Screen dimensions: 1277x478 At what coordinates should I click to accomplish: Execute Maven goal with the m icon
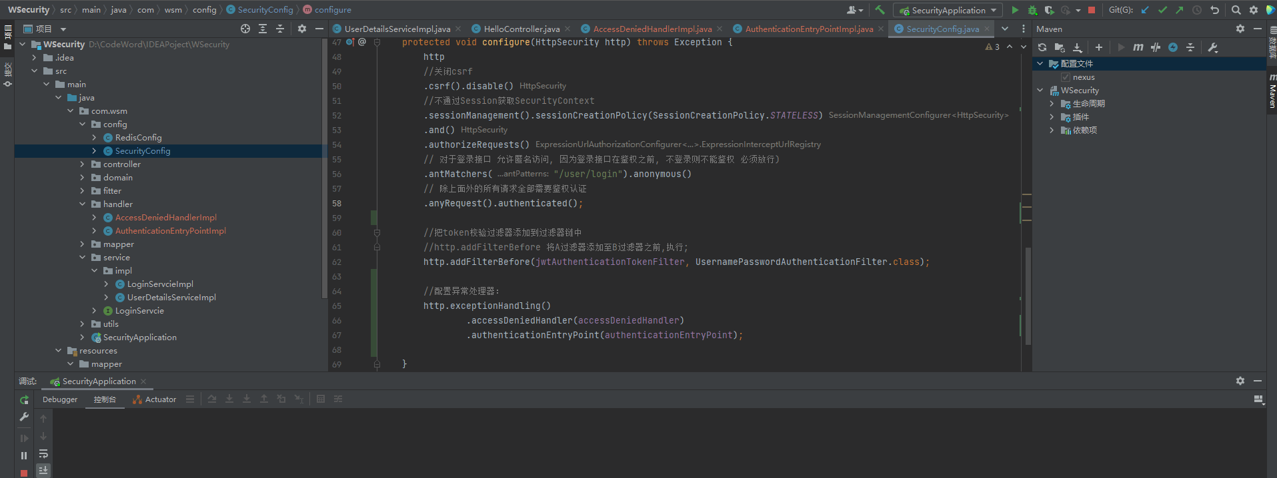click(x=1138, y=47)
